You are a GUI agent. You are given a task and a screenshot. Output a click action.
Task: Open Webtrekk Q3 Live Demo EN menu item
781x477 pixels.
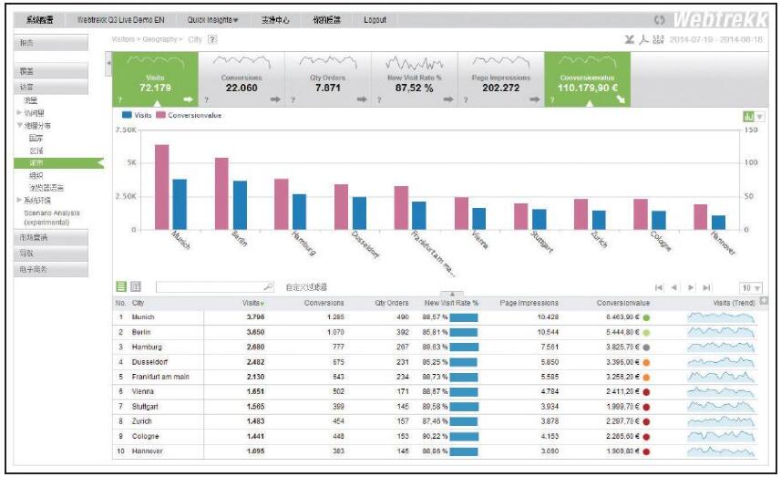click(x=122, y=19)
